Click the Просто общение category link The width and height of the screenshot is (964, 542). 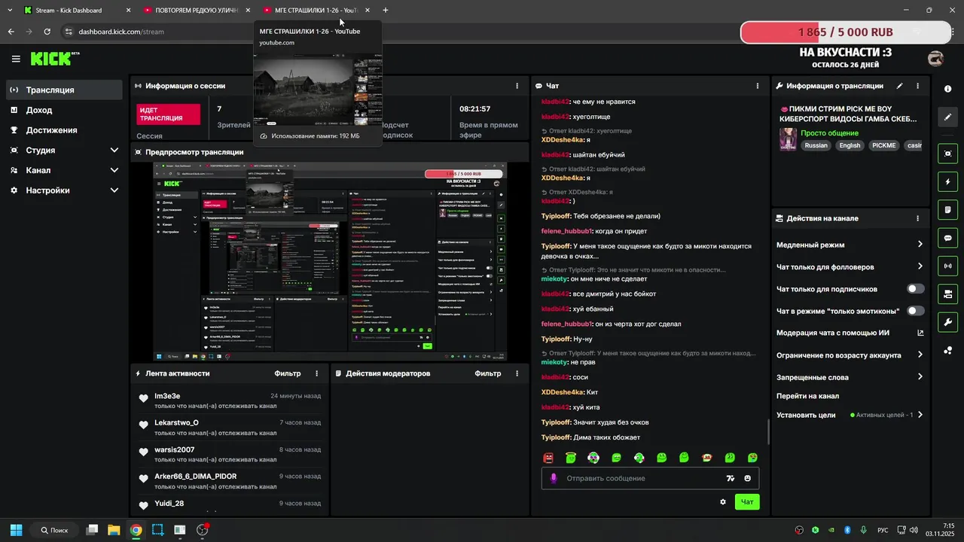(829, 133)
